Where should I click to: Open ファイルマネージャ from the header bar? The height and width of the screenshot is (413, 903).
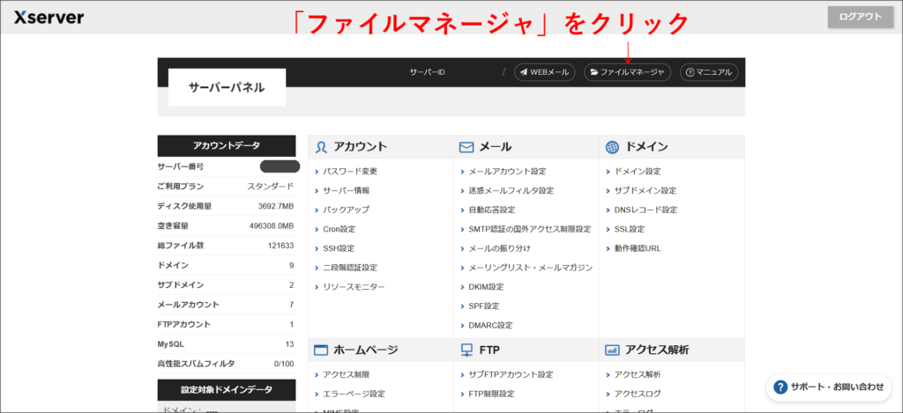(627, 72)
